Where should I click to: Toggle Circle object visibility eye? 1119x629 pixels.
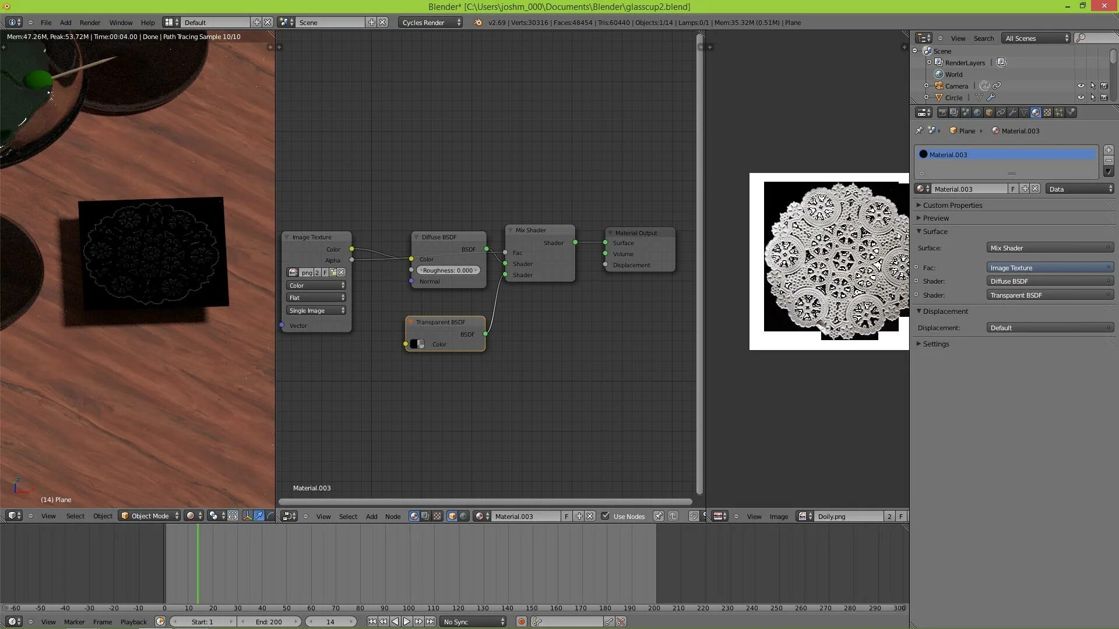pyautogui.click(x=1081, y=97)
